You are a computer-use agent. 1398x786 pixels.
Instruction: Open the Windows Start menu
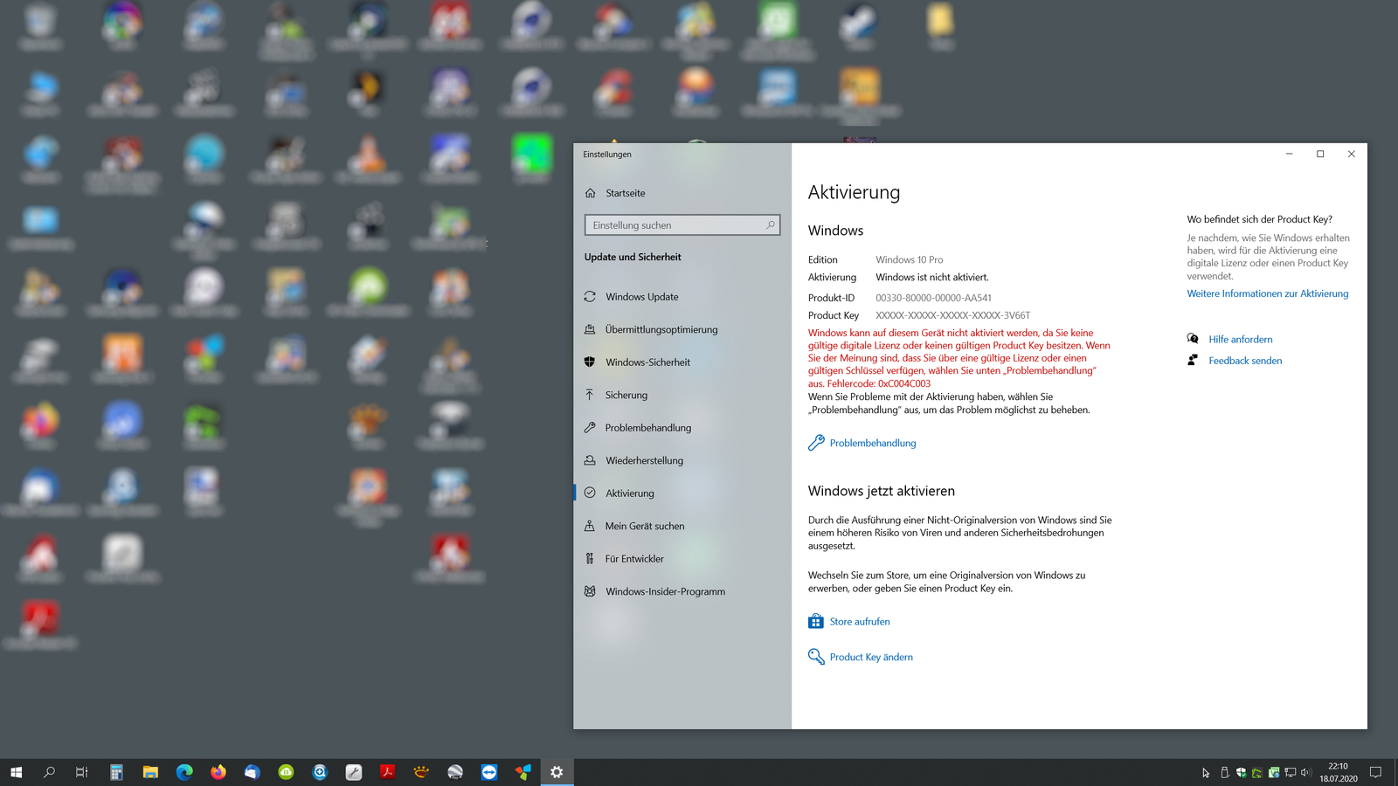16,772
